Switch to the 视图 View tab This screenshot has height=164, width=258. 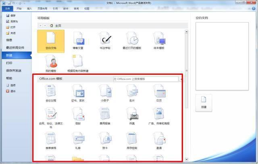click(x=87, y=8)
